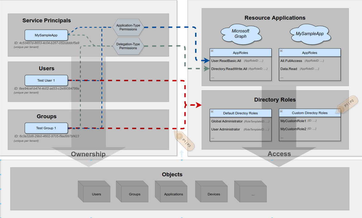
Task: Select the Test User 1 box
Action: 46,80
